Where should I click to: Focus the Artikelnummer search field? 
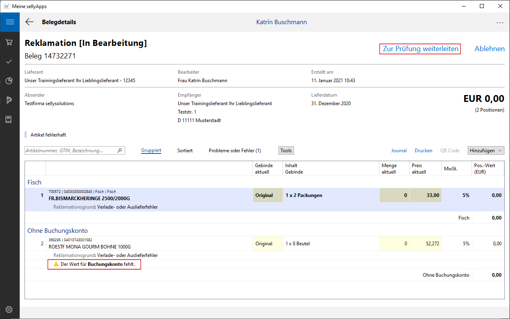70,150
